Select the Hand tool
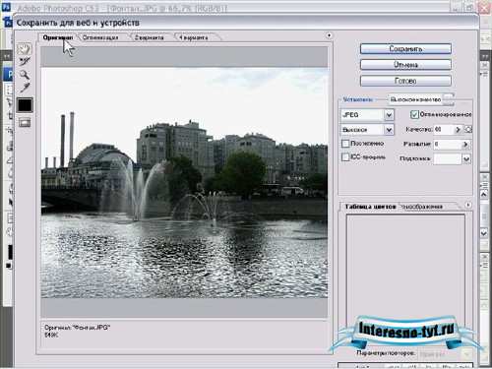The image size is (492, 369). 25,49
